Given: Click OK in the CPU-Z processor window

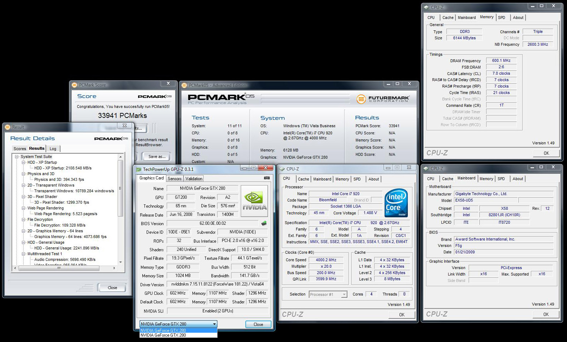Looking at the screenshot, I should pyautogui.click(x=402, y=315).
